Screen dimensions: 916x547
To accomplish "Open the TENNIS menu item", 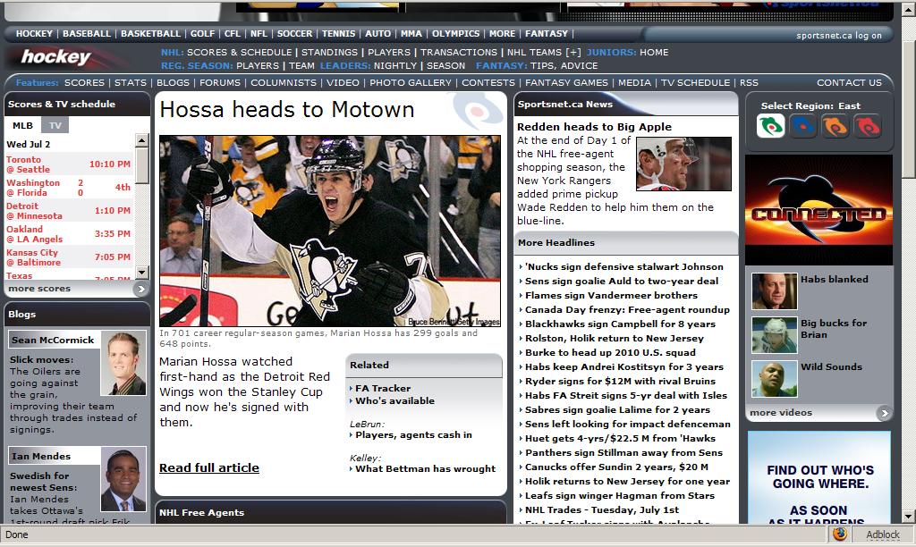I will 338,33.
